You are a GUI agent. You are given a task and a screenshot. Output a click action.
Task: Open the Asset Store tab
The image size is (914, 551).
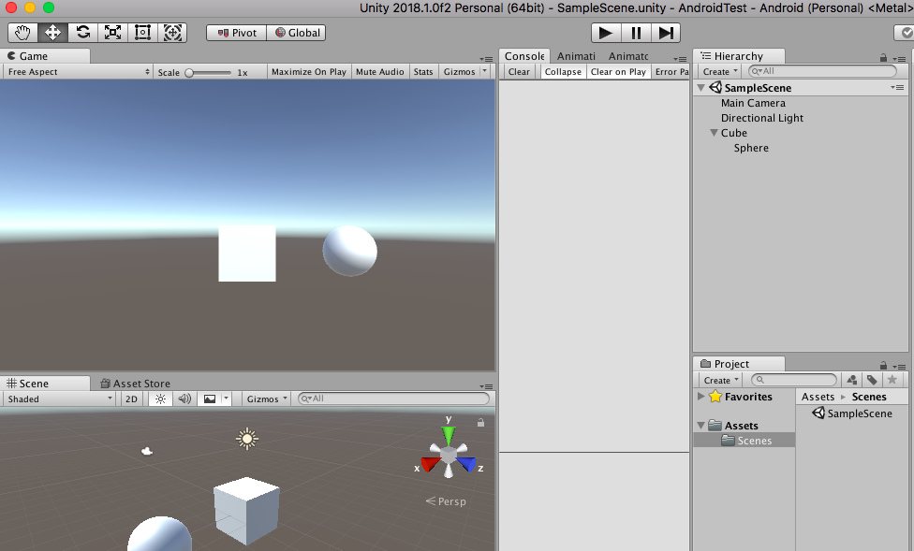point(136,384)
